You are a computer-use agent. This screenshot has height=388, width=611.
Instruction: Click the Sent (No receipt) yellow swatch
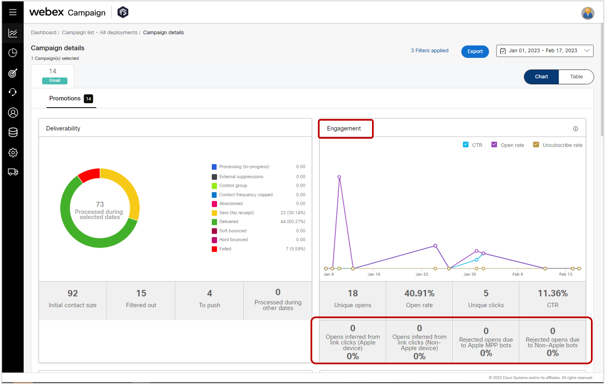point(214,213)
